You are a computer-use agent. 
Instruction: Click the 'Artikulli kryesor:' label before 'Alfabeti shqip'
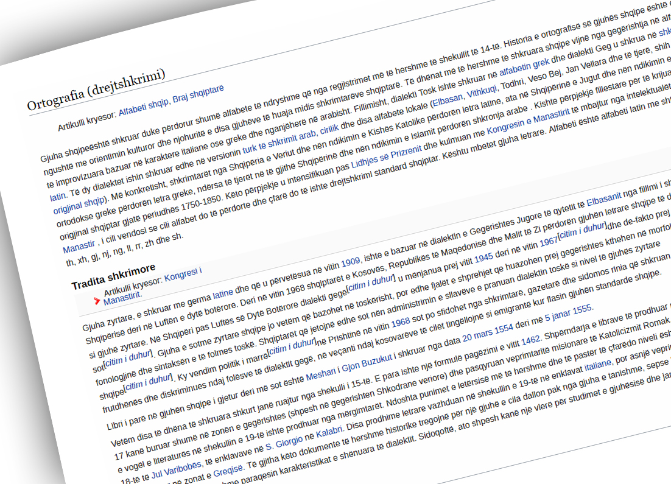[87, 122]
